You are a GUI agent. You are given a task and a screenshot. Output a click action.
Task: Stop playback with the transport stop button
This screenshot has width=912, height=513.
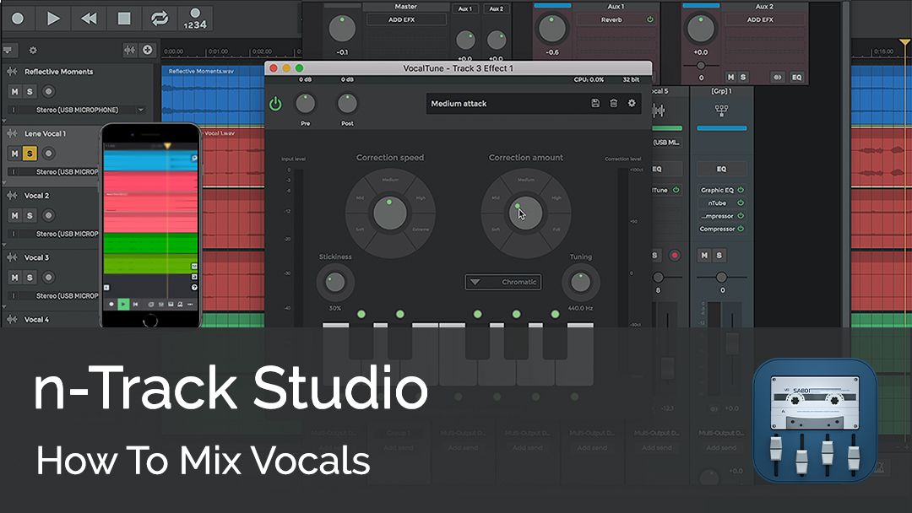(x=124, y=19)
